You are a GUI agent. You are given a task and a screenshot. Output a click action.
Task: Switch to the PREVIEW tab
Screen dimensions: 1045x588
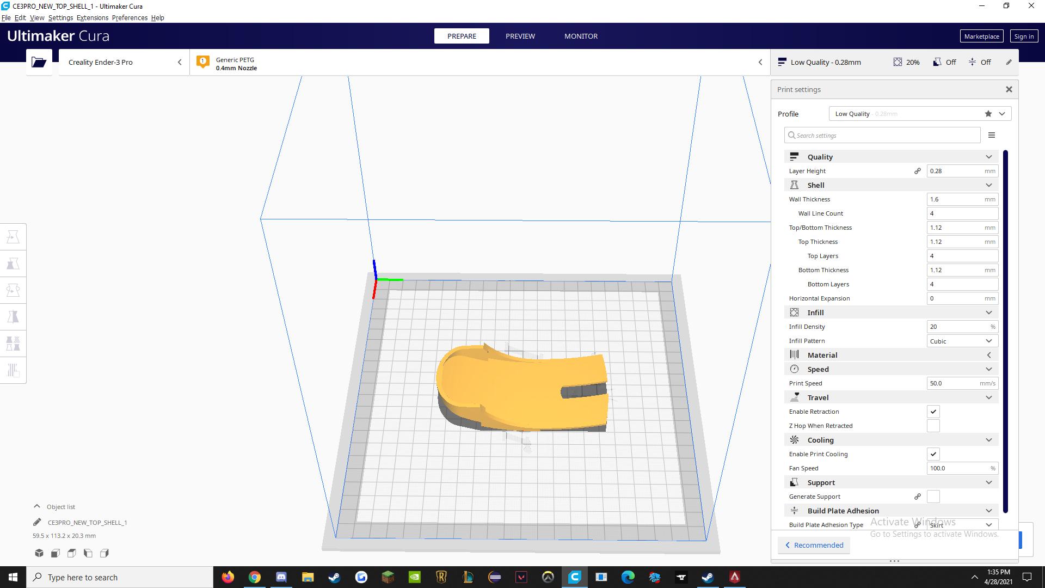point(520,36)
